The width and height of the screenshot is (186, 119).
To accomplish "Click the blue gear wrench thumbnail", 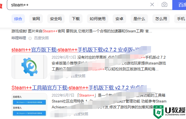I will (x=29, y=67).
